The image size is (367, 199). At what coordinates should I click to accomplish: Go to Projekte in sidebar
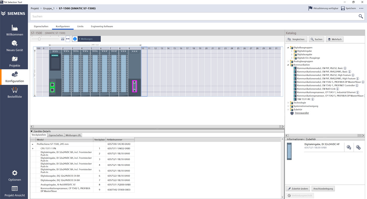click(x=14, y=62)
